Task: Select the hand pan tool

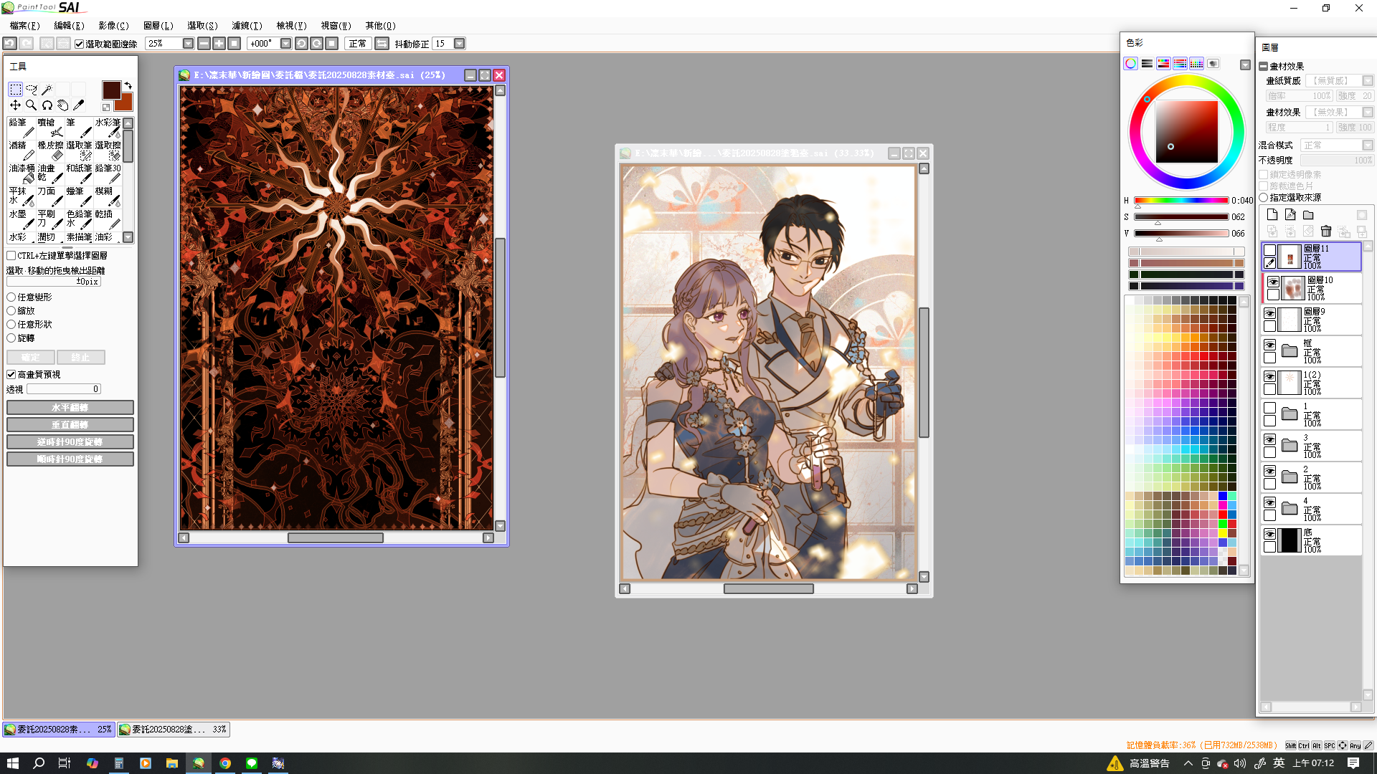Action: pos(62,105)
